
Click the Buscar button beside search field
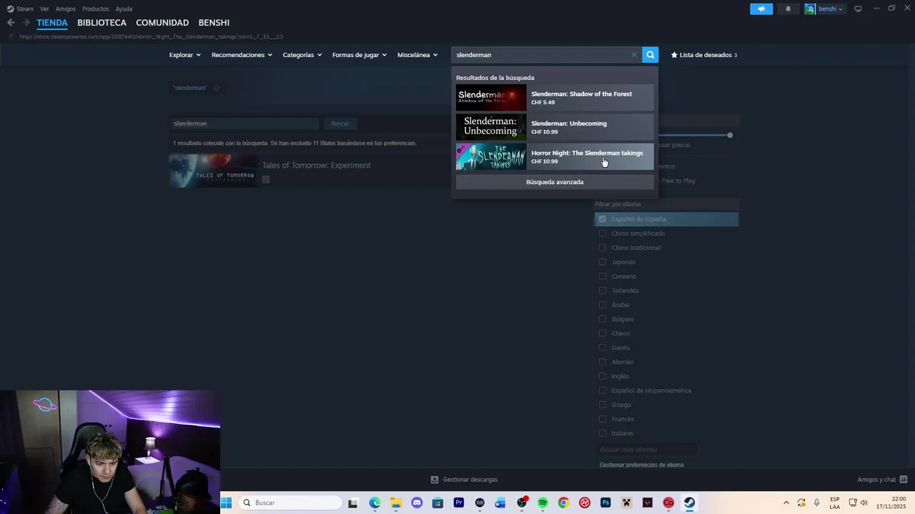point(340,124)
